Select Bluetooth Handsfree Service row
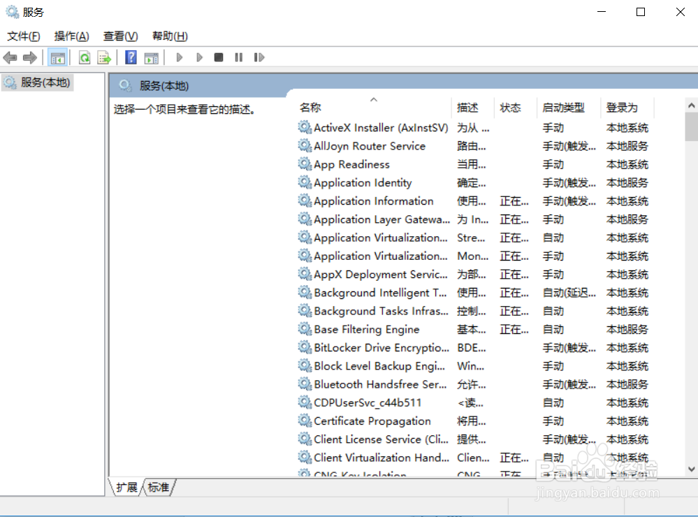 point(473,384)
